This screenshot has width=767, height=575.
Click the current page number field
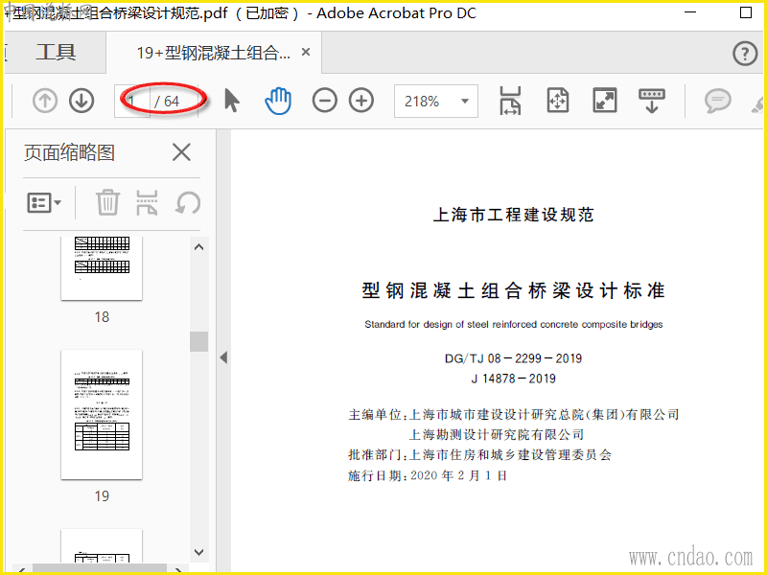132,102
